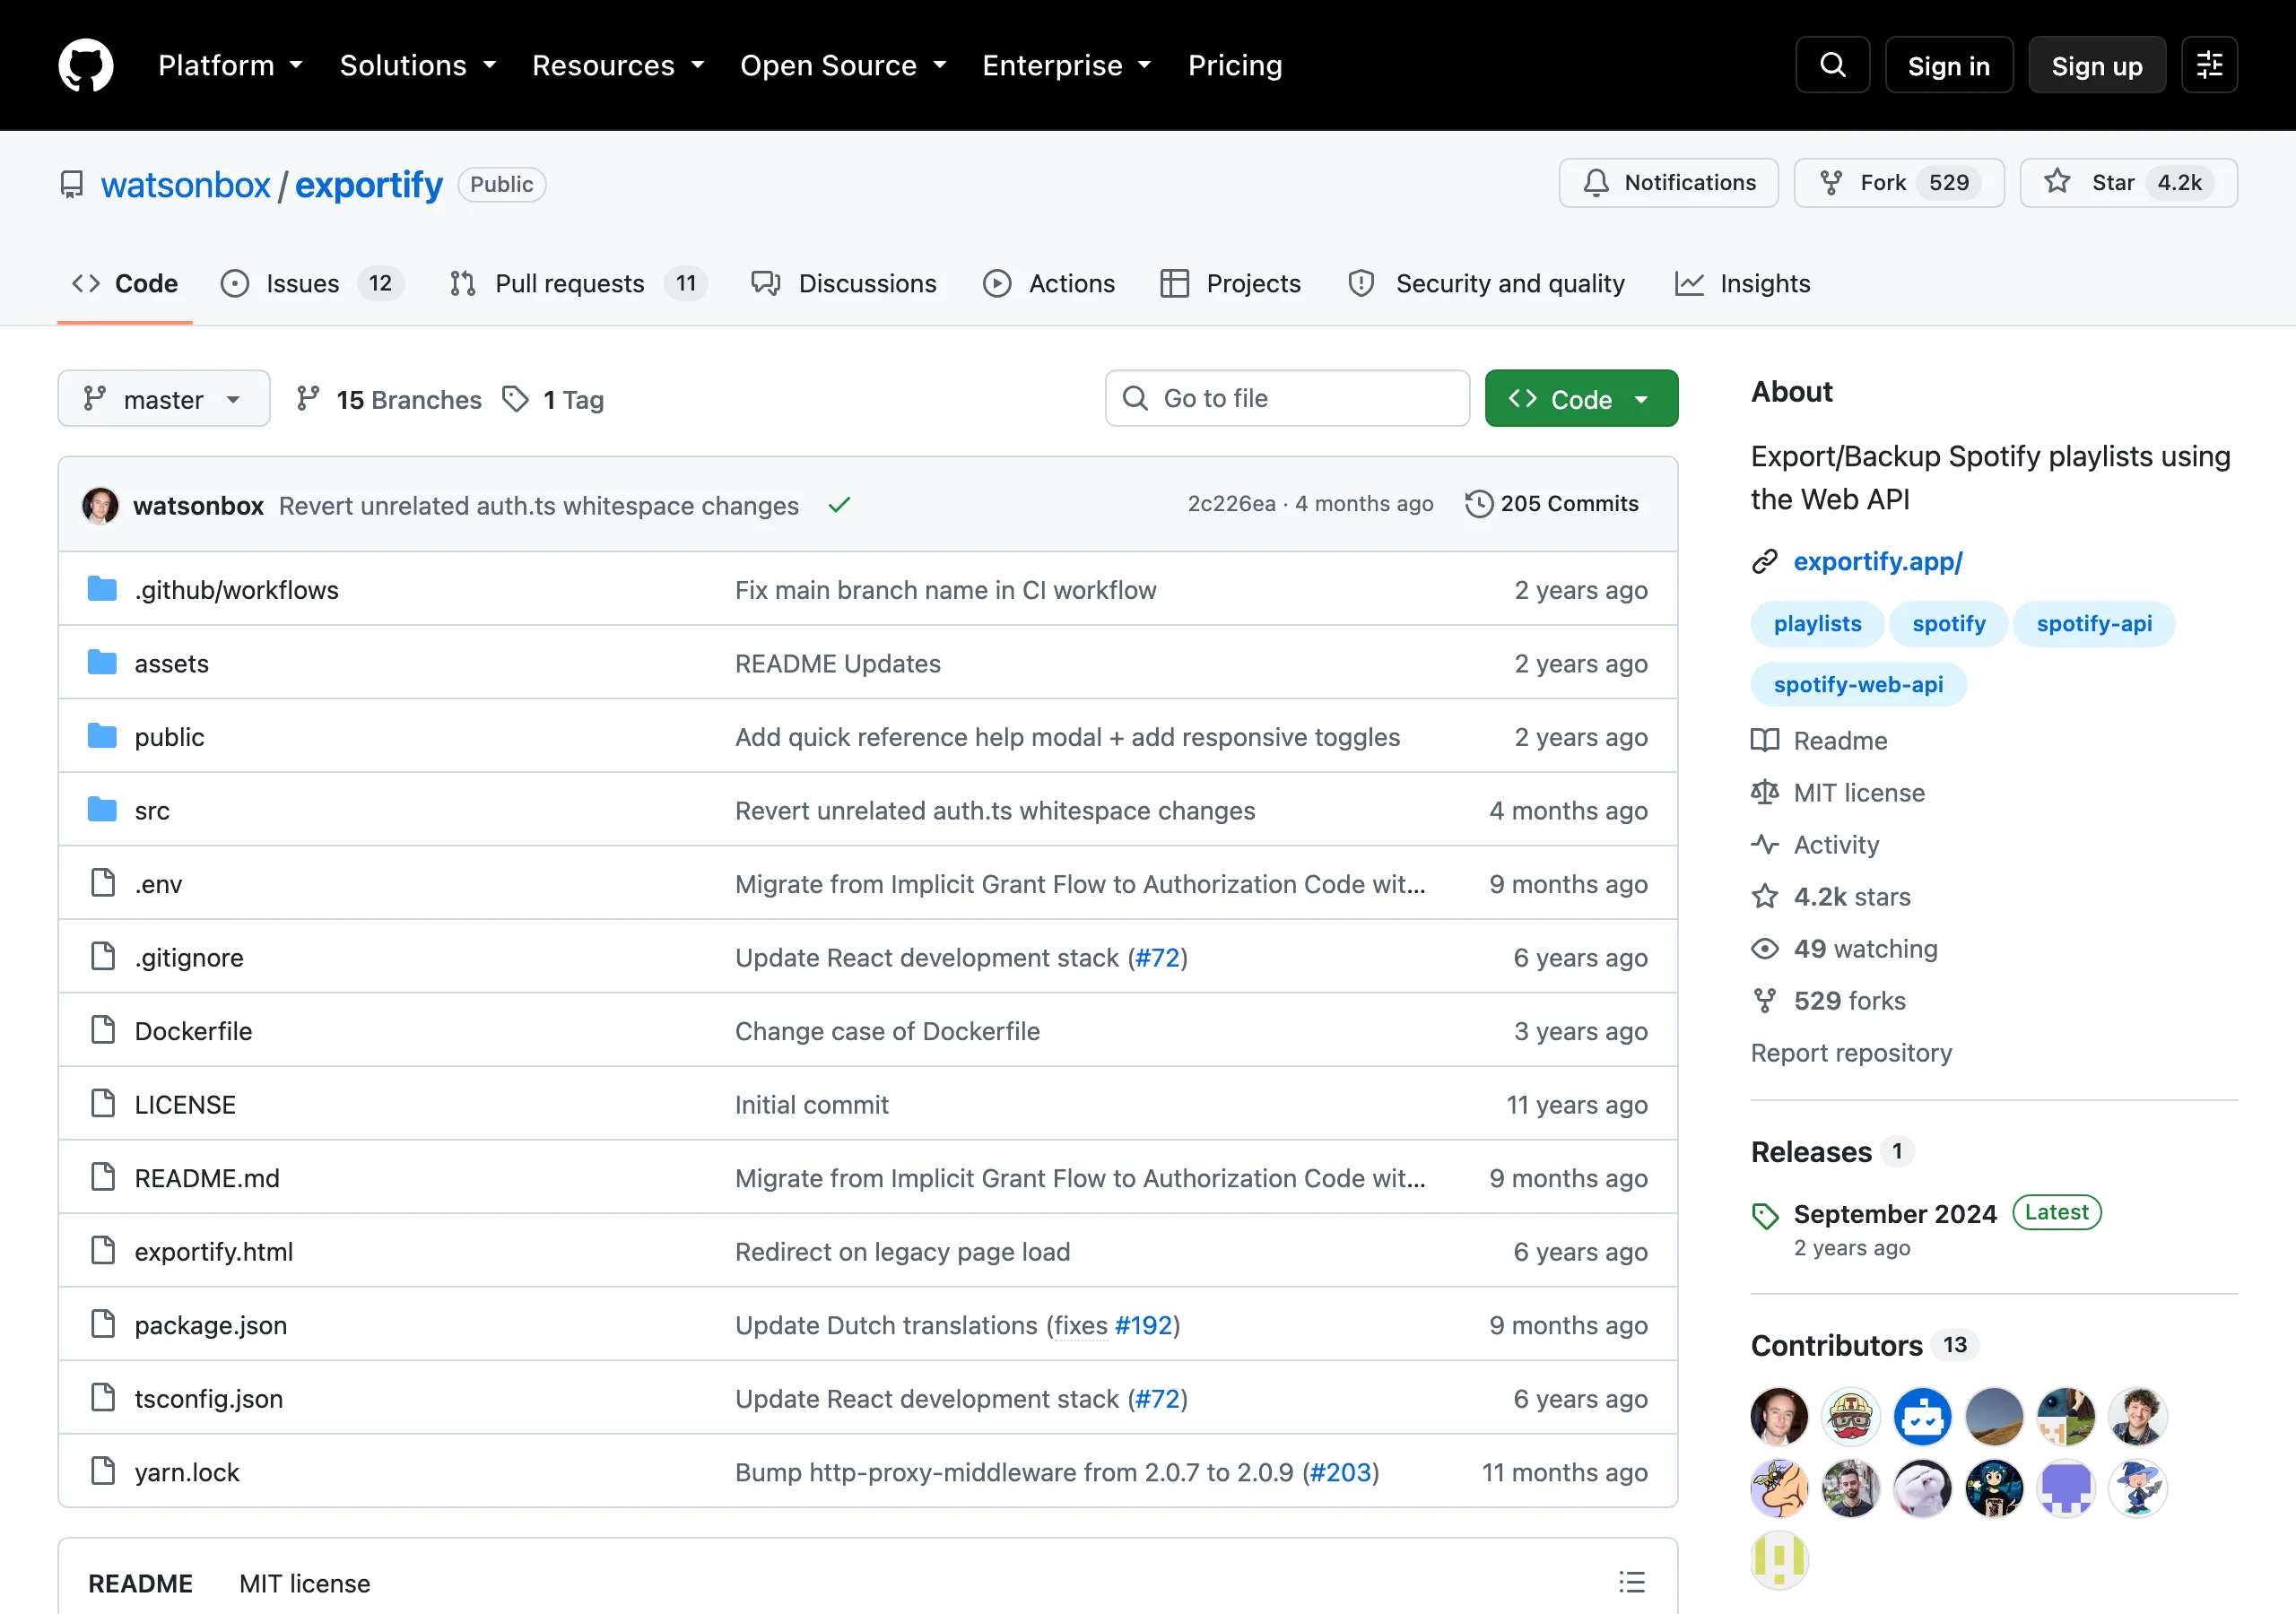Click the history clock icon for commits
Screen dimensions: 2296x1614
click(1479, 503)
